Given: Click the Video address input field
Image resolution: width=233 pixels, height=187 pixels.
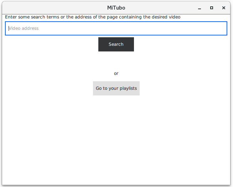Looking at the screenshot, I should pos(116,28).
